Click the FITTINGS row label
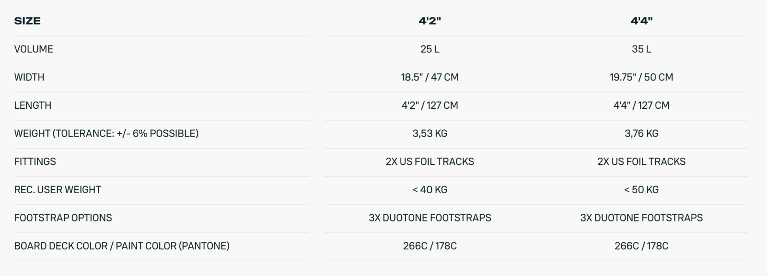 tap(35, 161)
